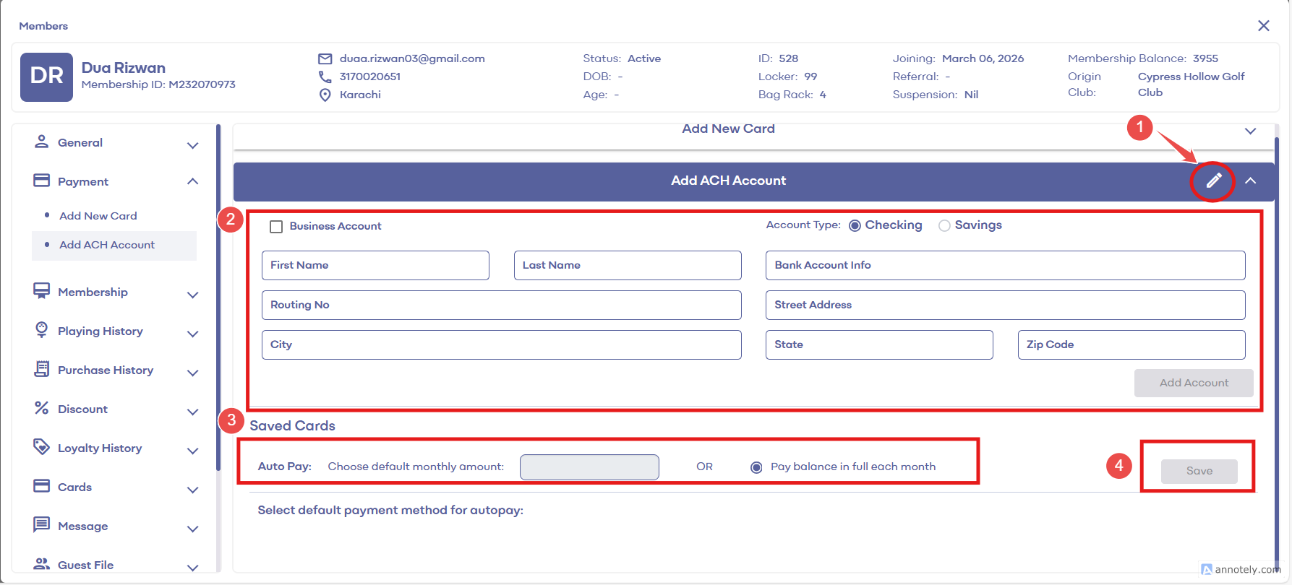
Task: Select the Savings account type
Action: [x=944, y=226]
